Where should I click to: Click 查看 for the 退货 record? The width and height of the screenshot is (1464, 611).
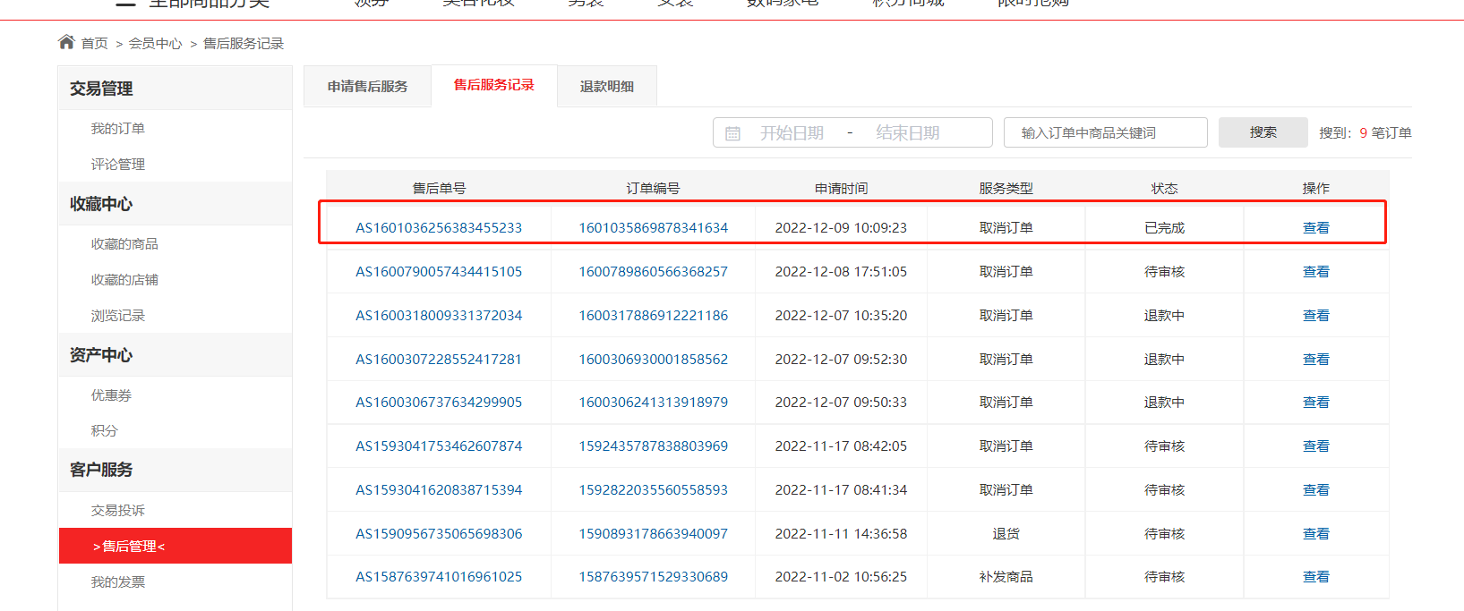pyautogui.click(x=1316, y=534)
